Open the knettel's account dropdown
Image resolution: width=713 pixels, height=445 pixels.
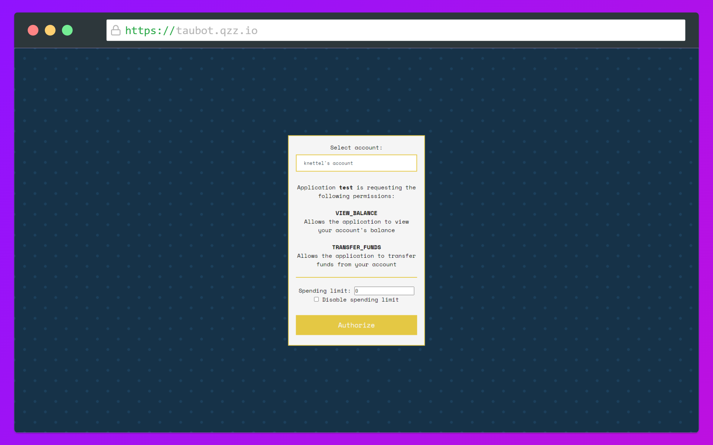click(x=356, y=163)
